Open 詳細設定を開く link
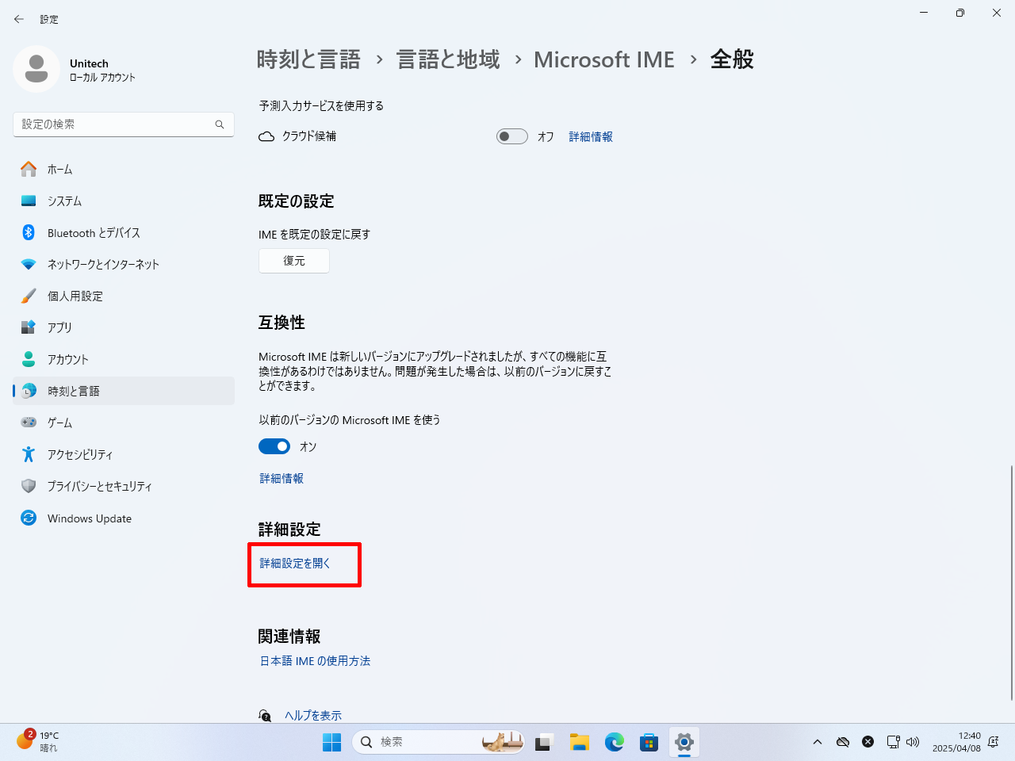 coord(295,563)
